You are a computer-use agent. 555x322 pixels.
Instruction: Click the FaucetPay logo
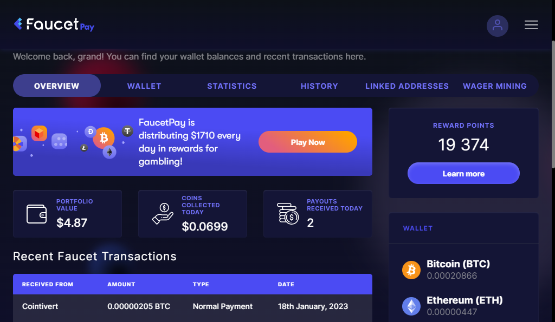54,24
